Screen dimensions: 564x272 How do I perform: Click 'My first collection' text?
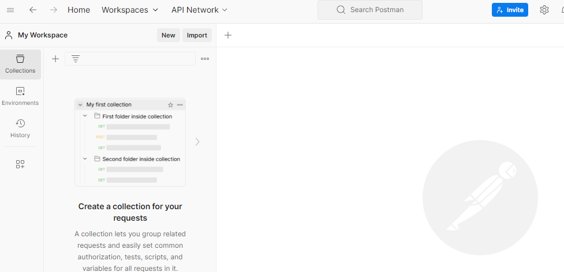(x=109, y=105)
